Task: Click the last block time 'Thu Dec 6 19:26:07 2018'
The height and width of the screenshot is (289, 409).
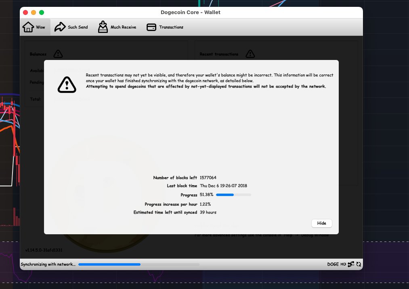Action: pos(223,186)
